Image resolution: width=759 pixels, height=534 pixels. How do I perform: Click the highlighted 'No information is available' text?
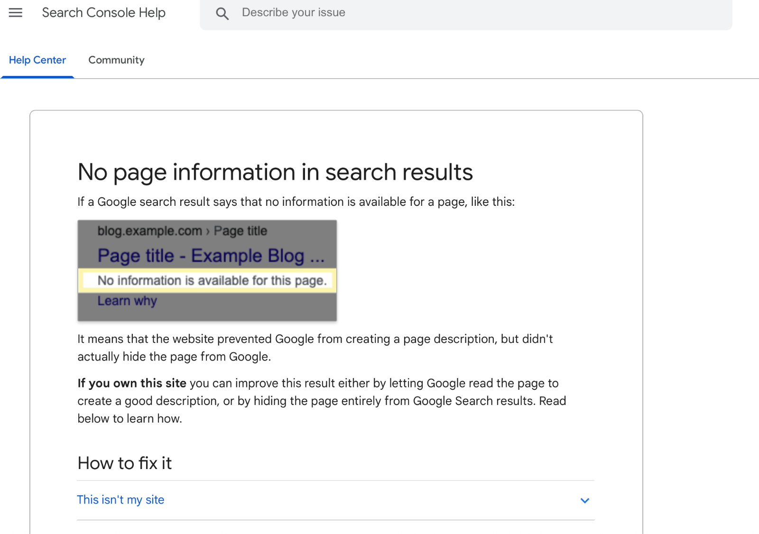[212, 281]
